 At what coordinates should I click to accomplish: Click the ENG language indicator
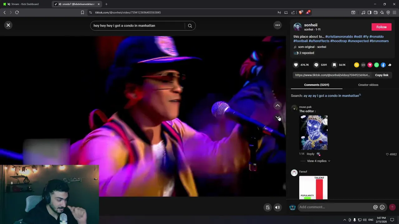click(x=371, y=220)
